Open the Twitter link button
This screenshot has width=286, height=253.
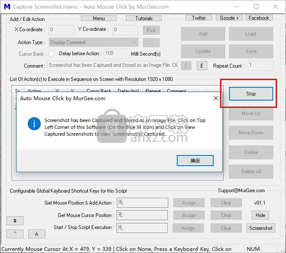[x=199, y=18]
